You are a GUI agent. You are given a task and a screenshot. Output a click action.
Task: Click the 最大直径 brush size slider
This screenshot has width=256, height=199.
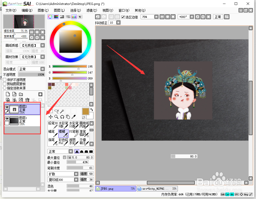click(80, 157)
